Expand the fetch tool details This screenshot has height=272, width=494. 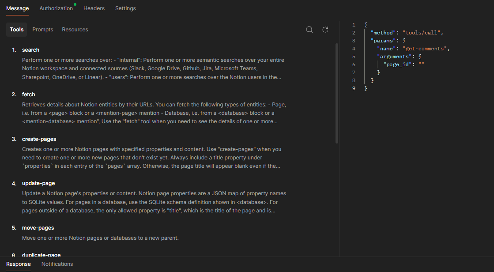tap(28, 94)
